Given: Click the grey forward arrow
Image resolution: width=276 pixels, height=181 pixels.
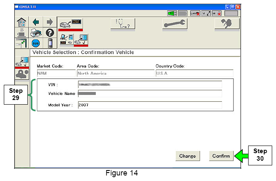Looking at the screenshot, I should tap(49, 22).
